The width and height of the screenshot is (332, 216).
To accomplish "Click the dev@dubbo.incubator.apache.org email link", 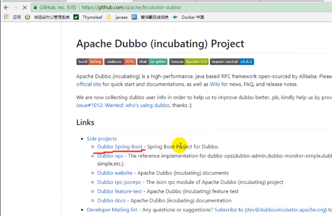I will click(286, 209).
